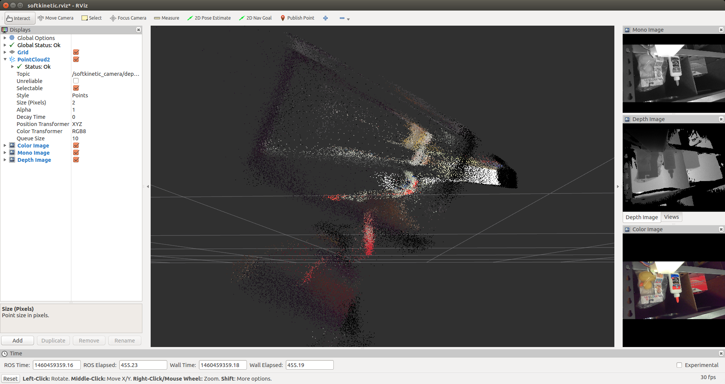Image resolution: width=725 pixels, height=384 pixels.
Task: Expand the Color Image tree item
Action: point(5,145)
